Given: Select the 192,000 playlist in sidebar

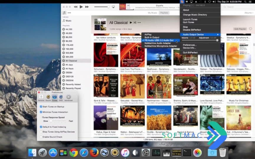Looking at the screenshot, I should point(76,49).
